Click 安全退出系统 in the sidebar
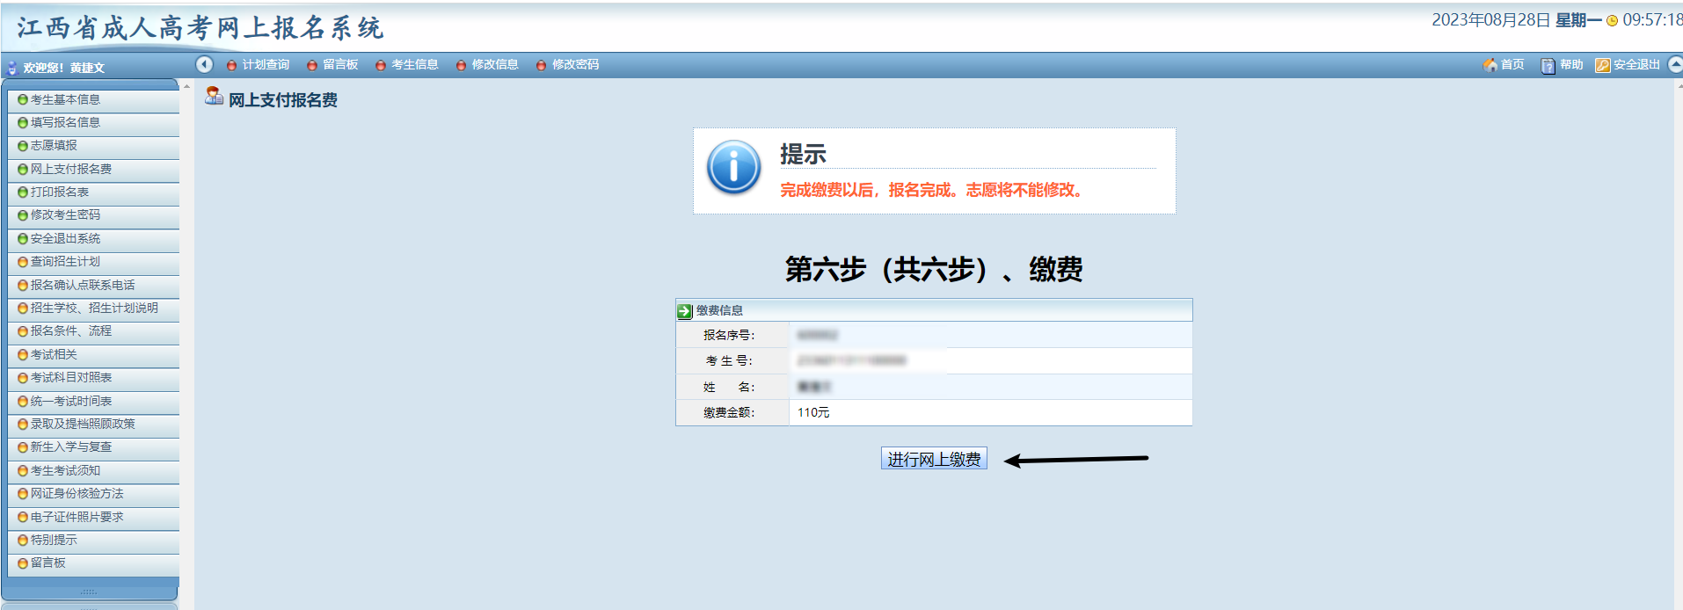Screen dimensions: 1683x610 pyautogui.click(x=65, y=238)
